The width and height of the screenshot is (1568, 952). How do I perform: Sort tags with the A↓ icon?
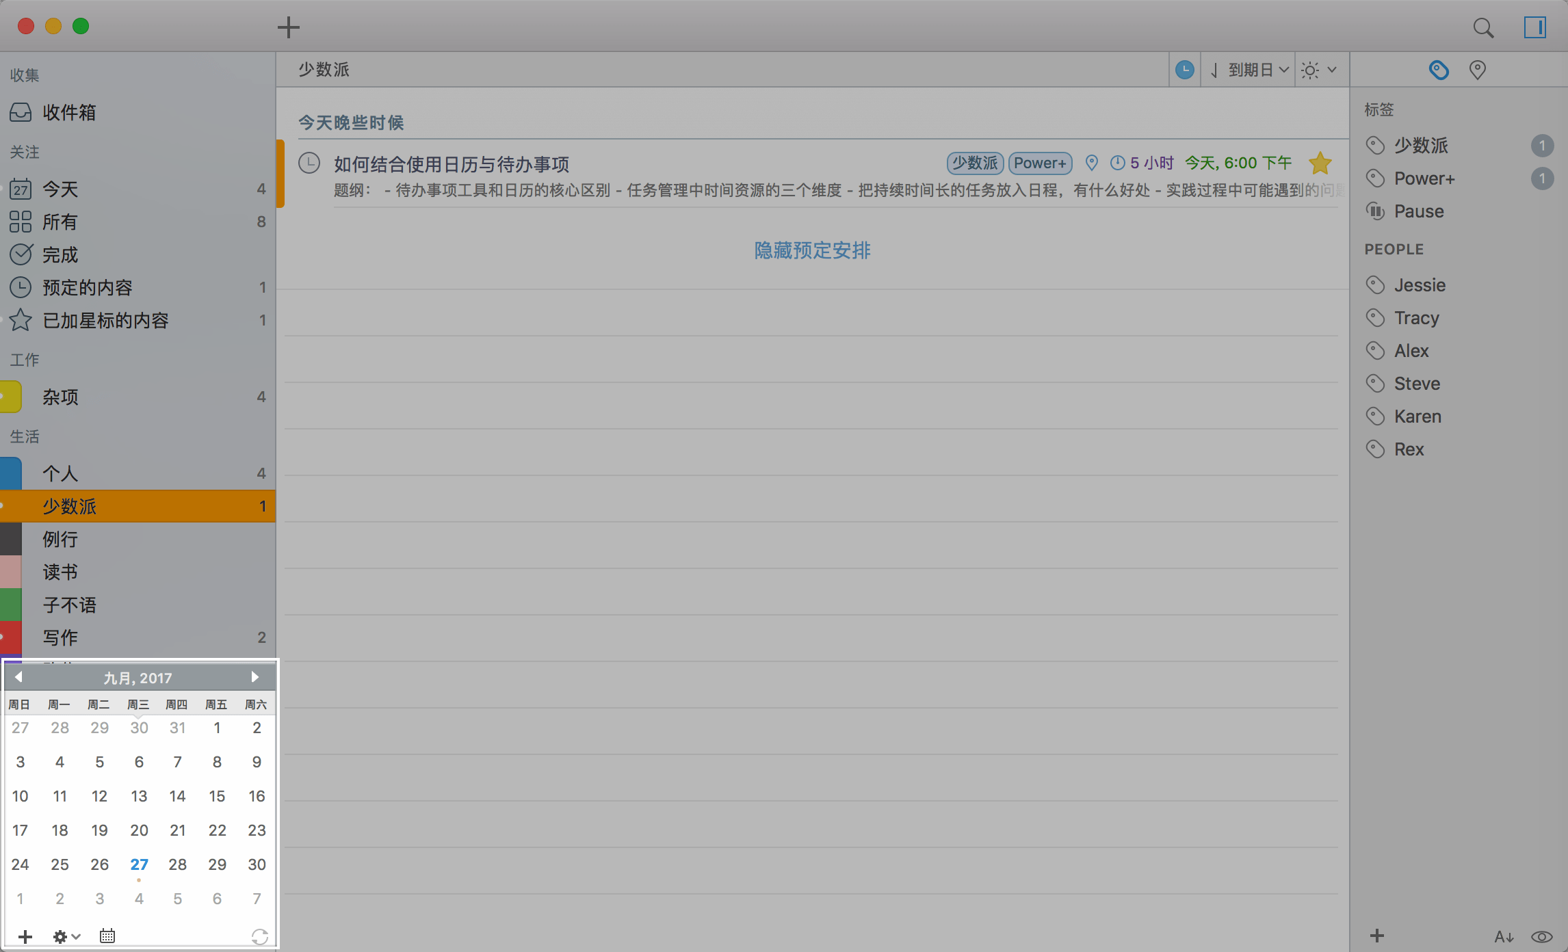tap(1503, 936)
